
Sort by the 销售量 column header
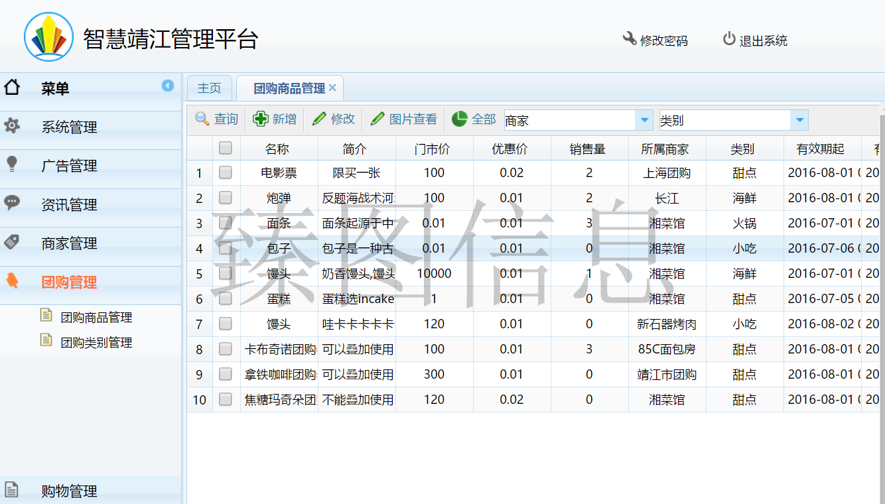click(588, 149)
